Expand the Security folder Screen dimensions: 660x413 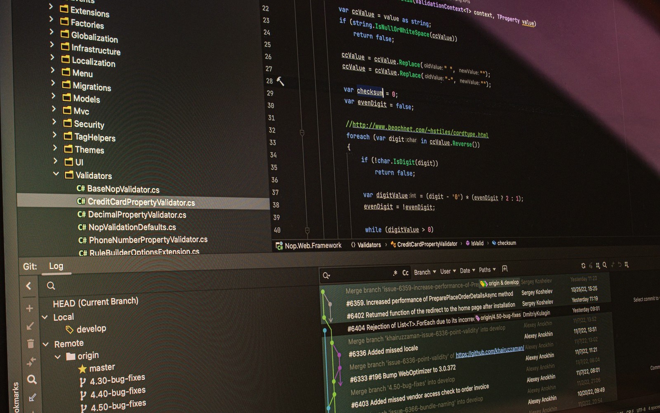[54, 122]
